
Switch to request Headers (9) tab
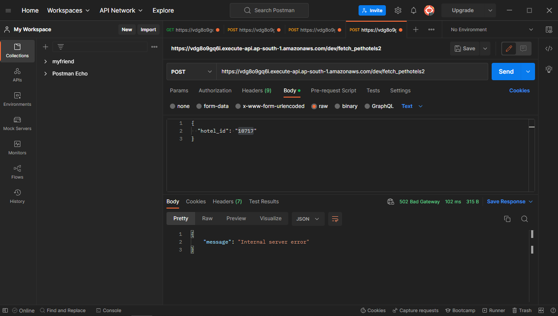click(257, 91)
